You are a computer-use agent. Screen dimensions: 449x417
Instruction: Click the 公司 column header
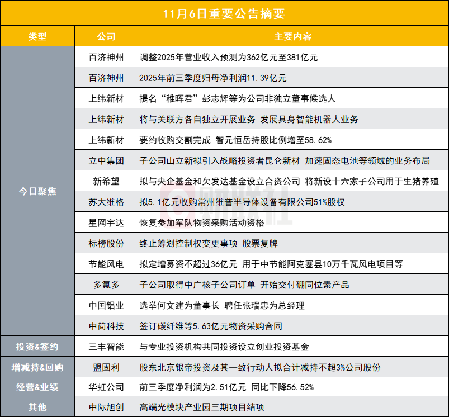(x=106, y=36)
